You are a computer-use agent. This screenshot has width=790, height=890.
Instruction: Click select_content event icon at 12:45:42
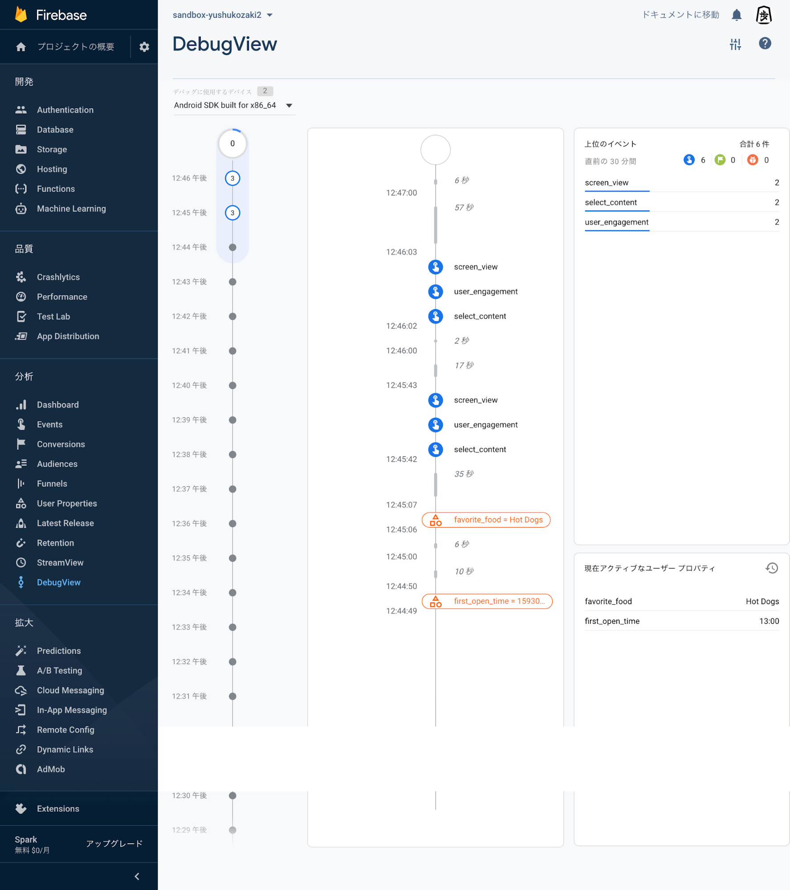(436, 449)
